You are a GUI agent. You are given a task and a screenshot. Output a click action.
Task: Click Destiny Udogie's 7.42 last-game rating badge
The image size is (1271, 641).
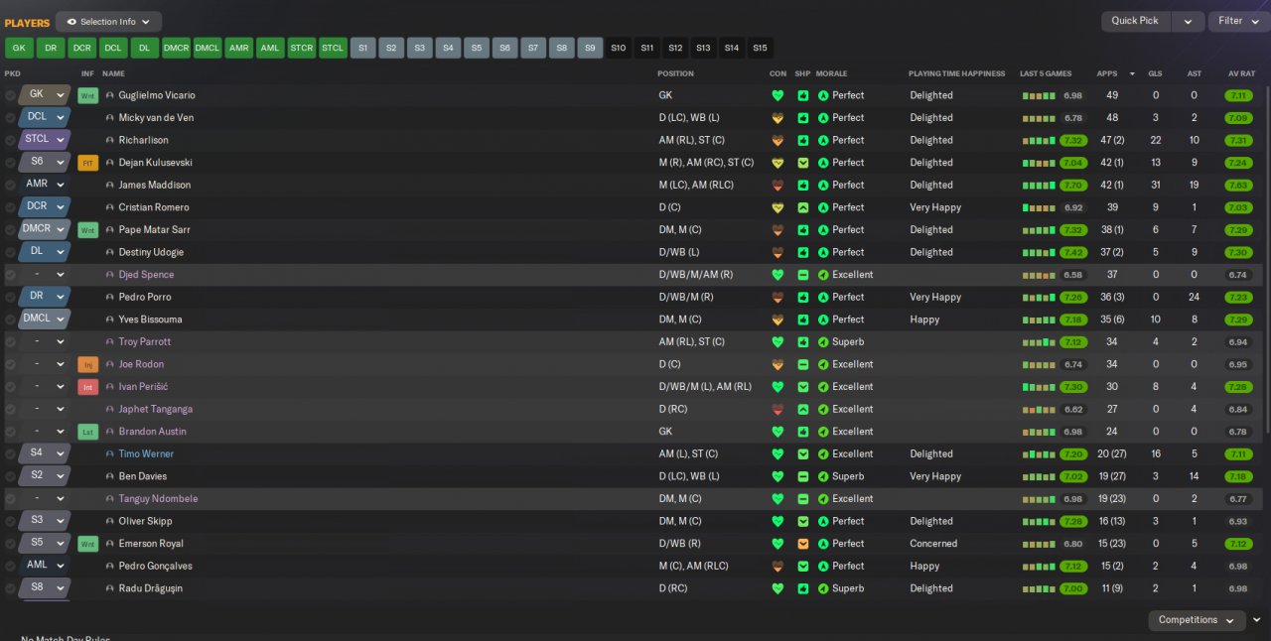pyautogui.click(x=1073, y=252)
